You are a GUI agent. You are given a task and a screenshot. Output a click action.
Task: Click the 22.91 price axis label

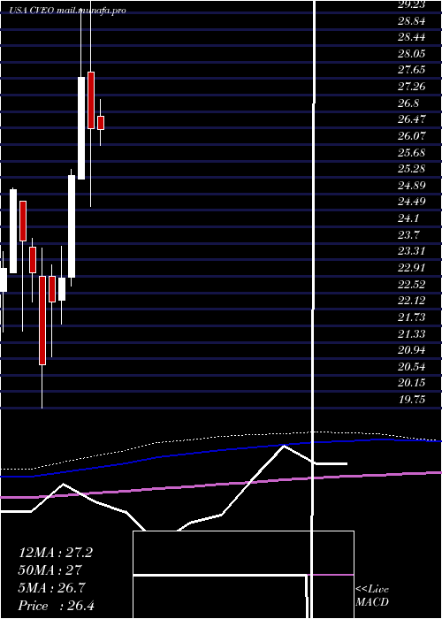pyautogui.click(x=411, y=268)
